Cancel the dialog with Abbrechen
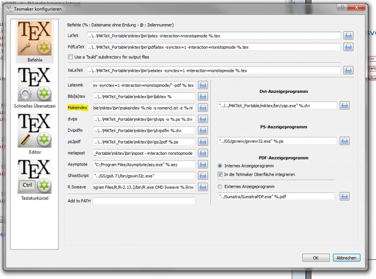 [x=346, y=258]
